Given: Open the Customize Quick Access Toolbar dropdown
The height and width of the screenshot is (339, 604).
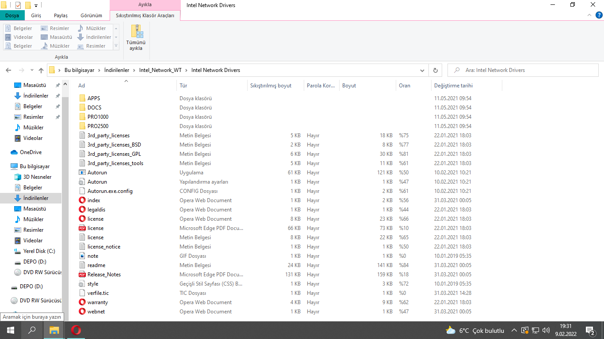Looking at the screenshot, I should coord(36,5).
